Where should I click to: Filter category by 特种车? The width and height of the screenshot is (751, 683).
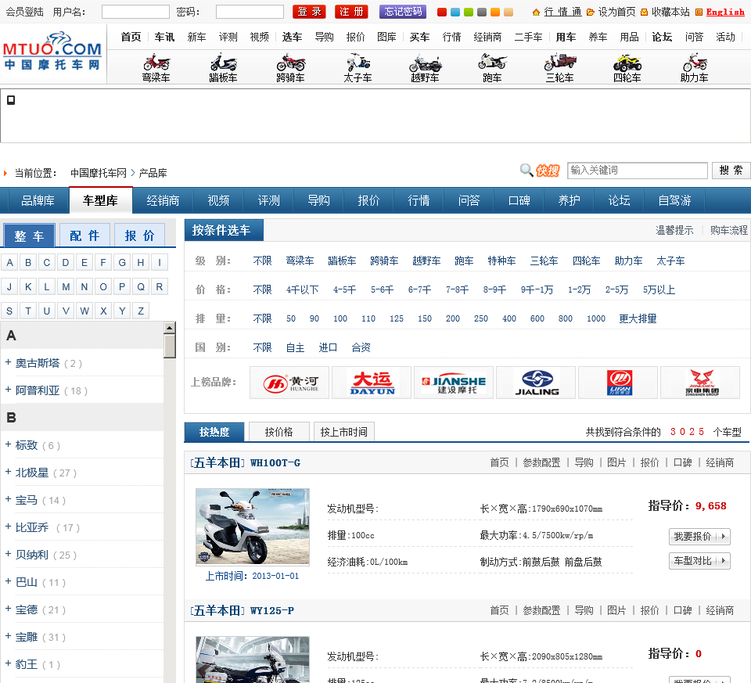coord(501,261)
